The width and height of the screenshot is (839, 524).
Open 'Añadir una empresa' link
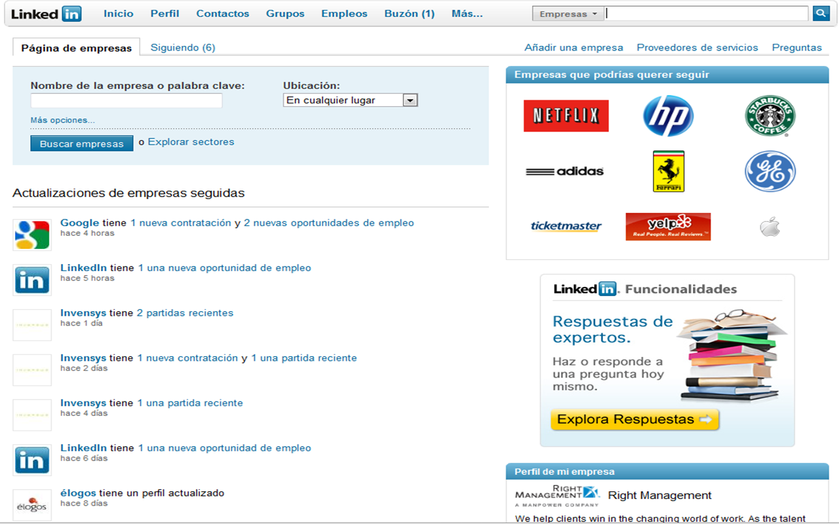[x=574, y=48]
